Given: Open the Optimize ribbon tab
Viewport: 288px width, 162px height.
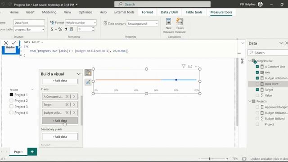Looking at the screenshot, I should 85,12.
